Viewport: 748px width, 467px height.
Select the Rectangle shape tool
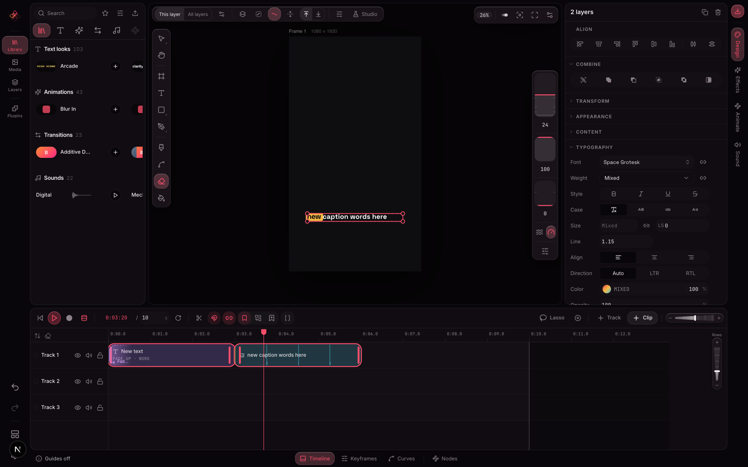point(161,110)
